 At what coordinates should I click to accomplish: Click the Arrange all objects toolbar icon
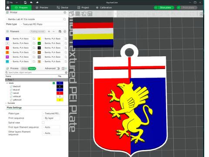point(90,14)
